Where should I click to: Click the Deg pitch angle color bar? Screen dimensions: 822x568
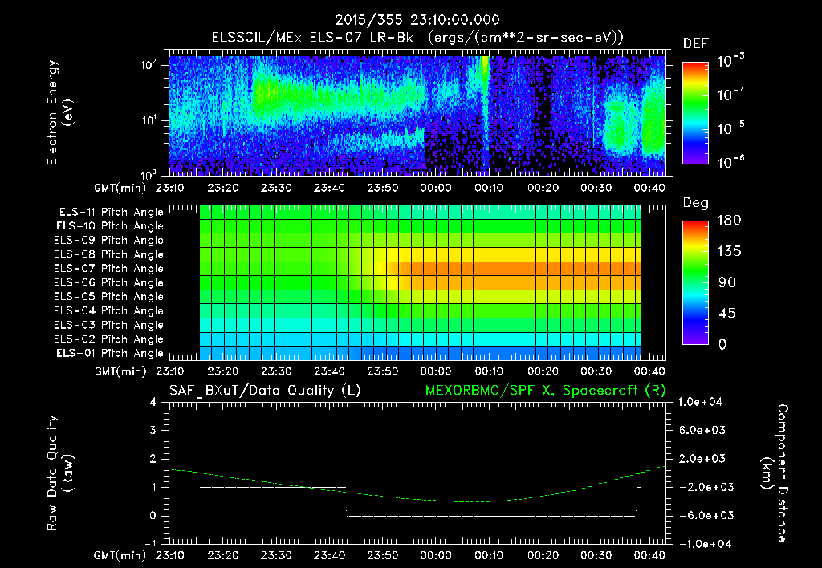pos(695,283)
